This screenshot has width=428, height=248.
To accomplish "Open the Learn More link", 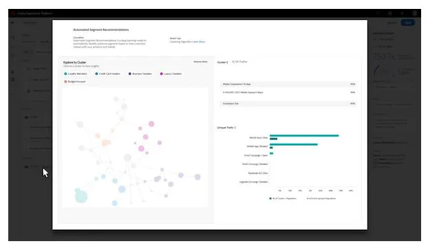I will pos(199,42).
